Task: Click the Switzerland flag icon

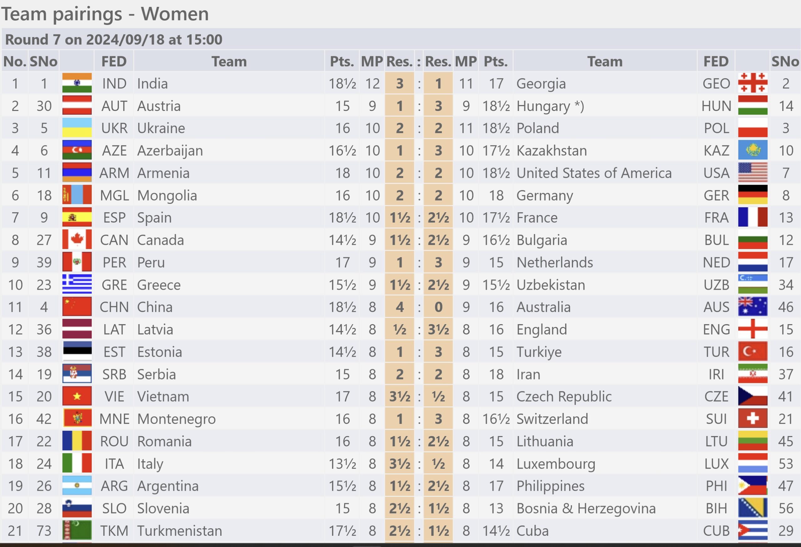Action: [x=753, y=419]
